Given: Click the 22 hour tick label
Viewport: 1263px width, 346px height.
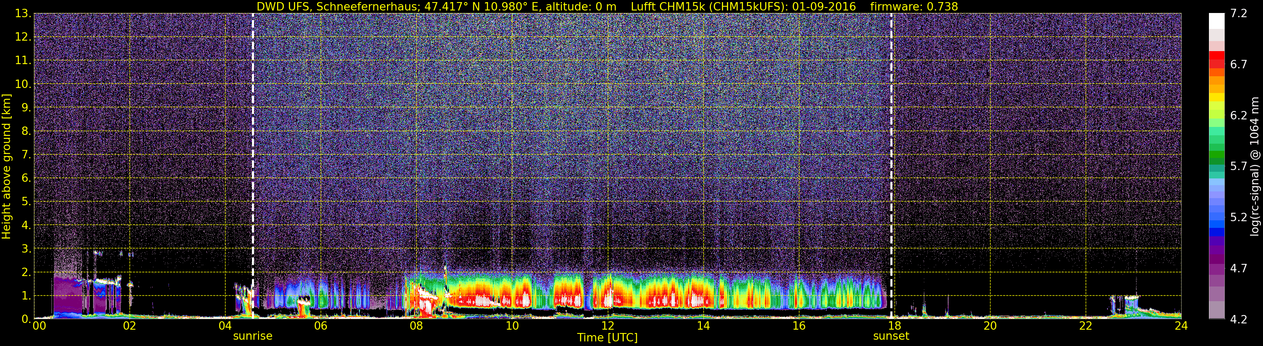Looking at the screenshot, I should pos(1086,326).
